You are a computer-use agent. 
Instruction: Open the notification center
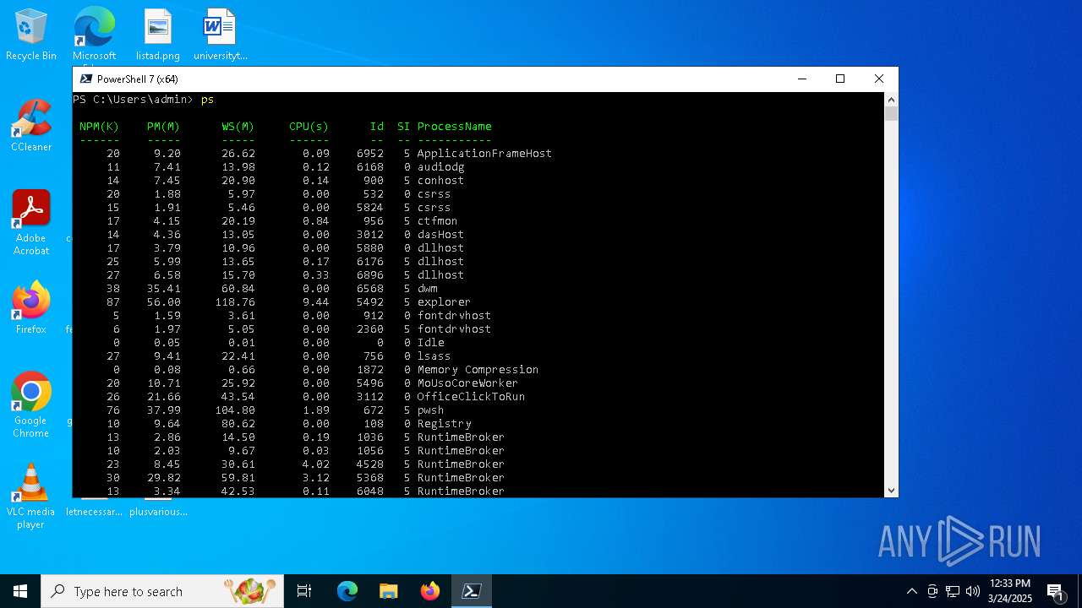tap(1055, 591)
